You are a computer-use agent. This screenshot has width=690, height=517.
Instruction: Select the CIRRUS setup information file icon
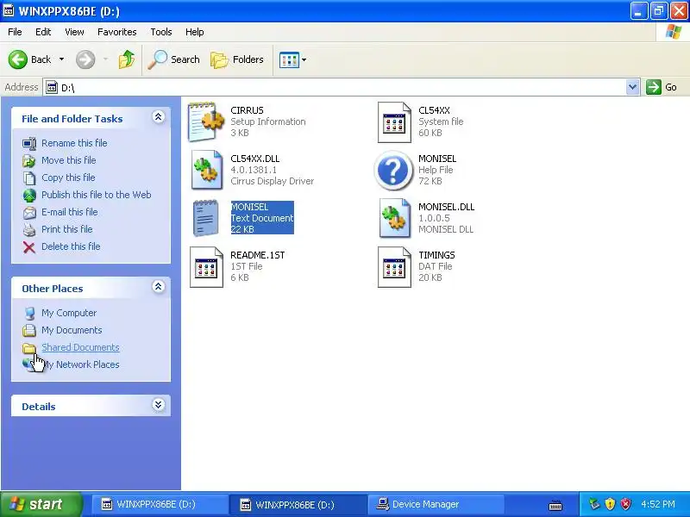[x=205, y=121]
